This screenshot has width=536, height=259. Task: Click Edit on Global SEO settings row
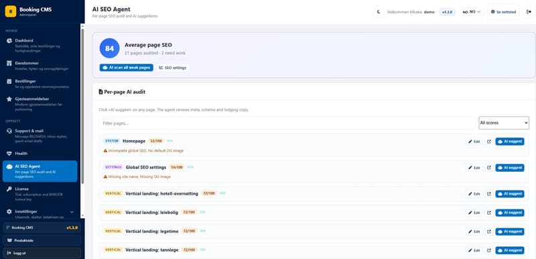click(x=474, y=168)
